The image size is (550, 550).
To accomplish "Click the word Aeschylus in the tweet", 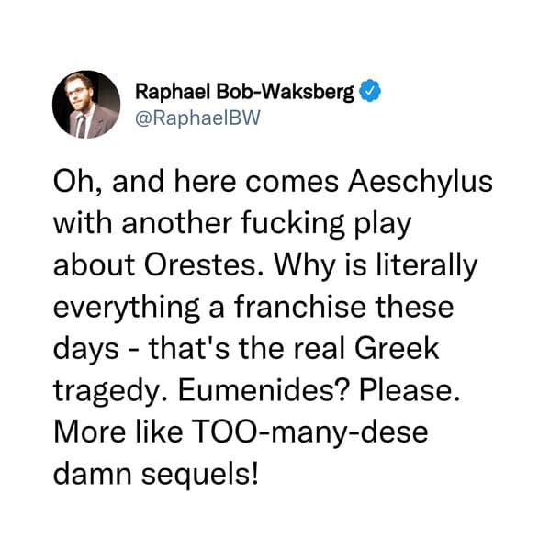I will tap(421, 183).
